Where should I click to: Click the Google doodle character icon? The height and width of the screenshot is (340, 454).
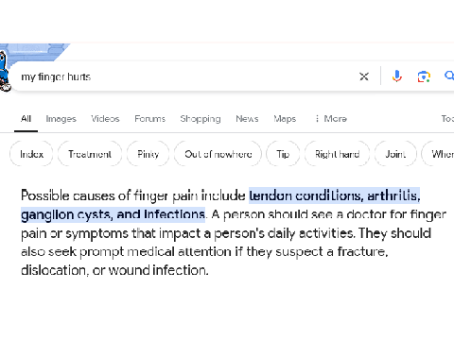click(5, 73)
